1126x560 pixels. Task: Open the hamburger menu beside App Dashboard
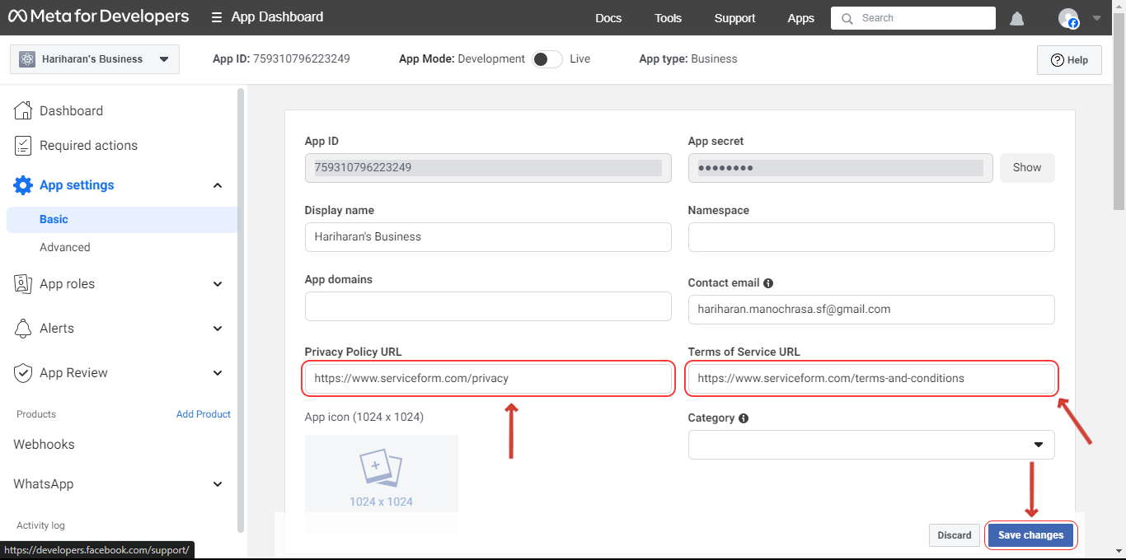[217, 17]
